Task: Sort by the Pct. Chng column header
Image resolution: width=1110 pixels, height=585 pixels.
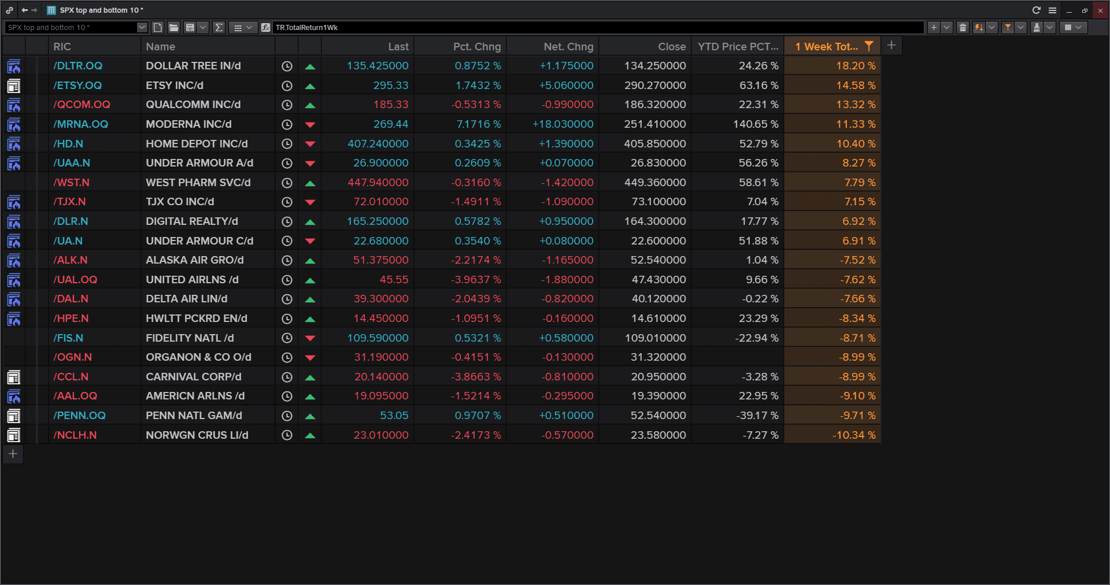Action: [x=460, y=46]
